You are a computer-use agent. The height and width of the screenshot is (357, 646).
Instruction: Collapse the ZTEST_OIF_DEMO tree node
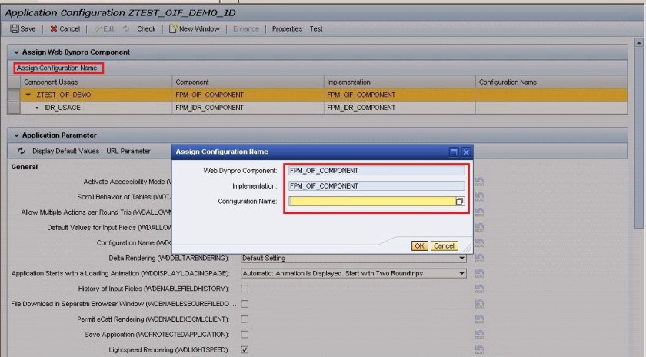coord(28,95)
